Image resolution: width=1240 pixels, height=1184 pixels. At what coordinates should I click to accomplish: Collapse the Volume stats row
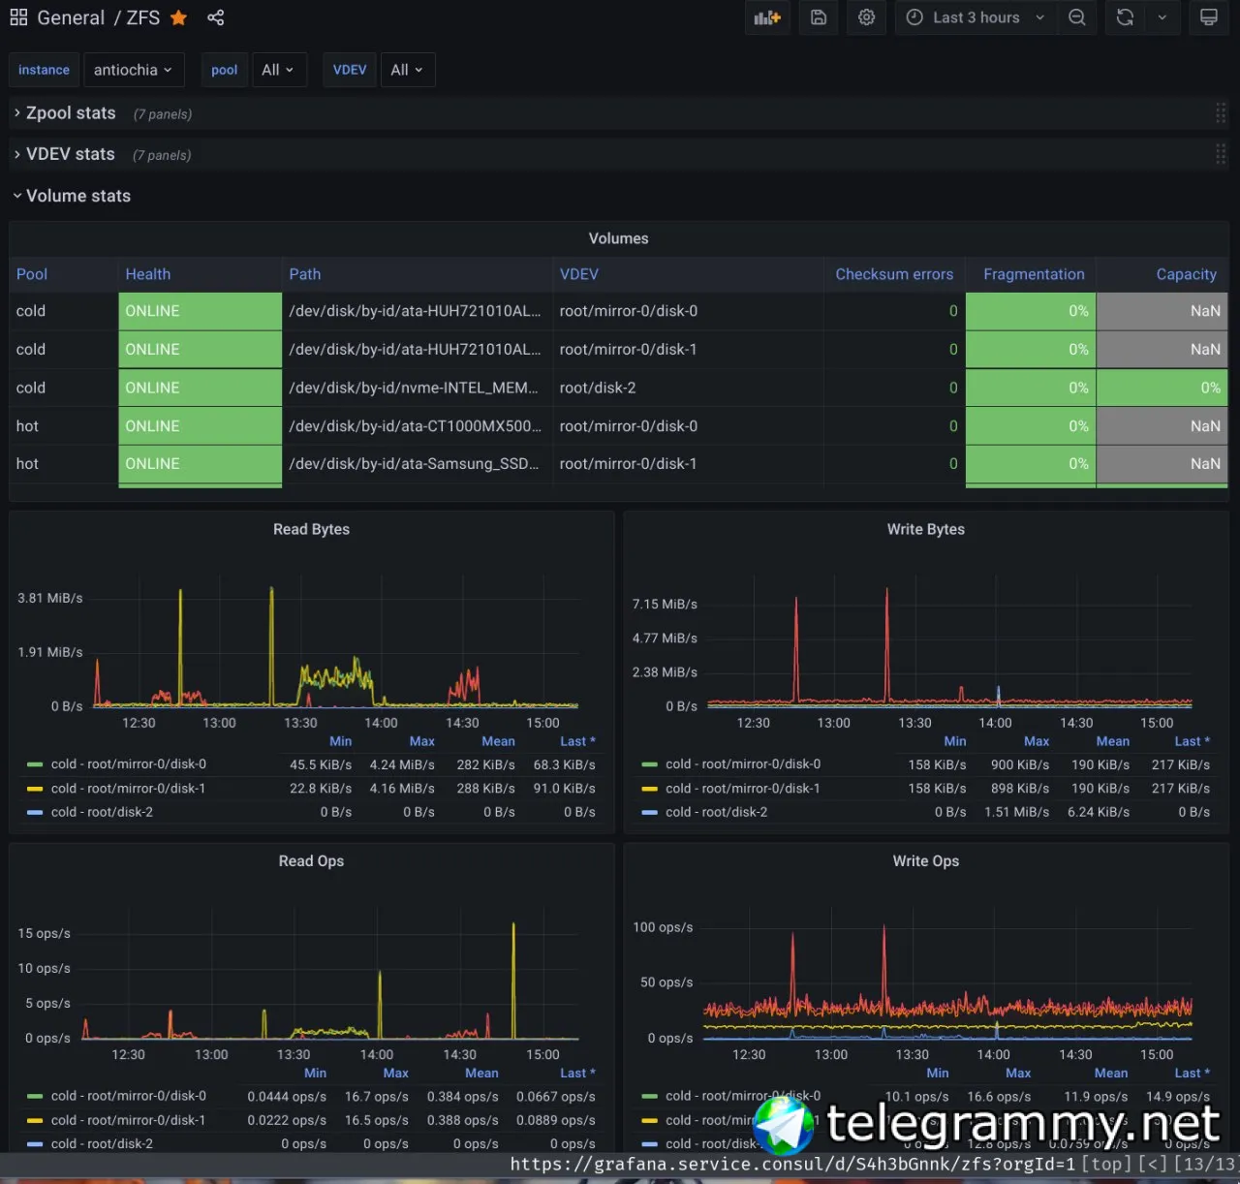pyautogui.click(x=77, y=196)
